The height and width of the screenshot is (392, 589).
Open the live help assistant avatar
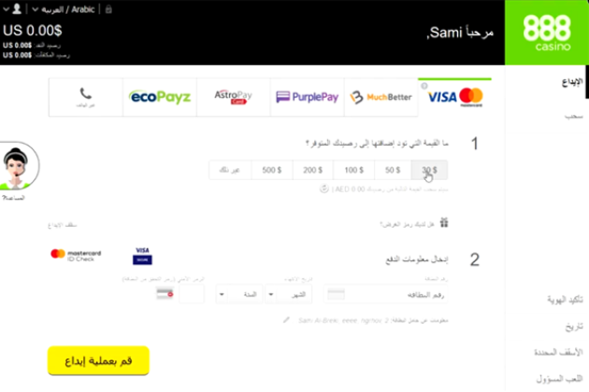tap(17, 166)
